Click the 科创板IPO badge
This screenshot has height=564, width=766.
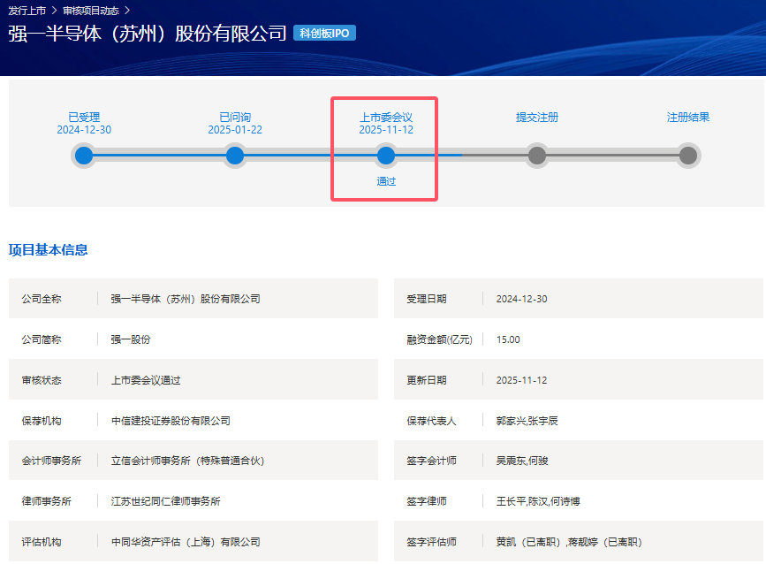pyautogui.click(x=324, y=34)
